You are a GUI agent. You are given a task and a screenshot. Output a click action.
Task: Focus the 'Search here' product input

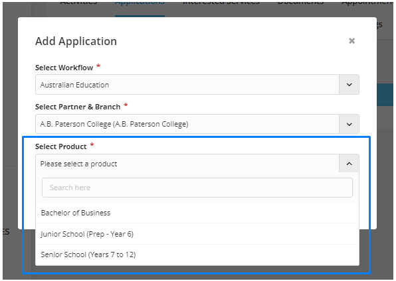pyautogui.click(x=197, y=188)
